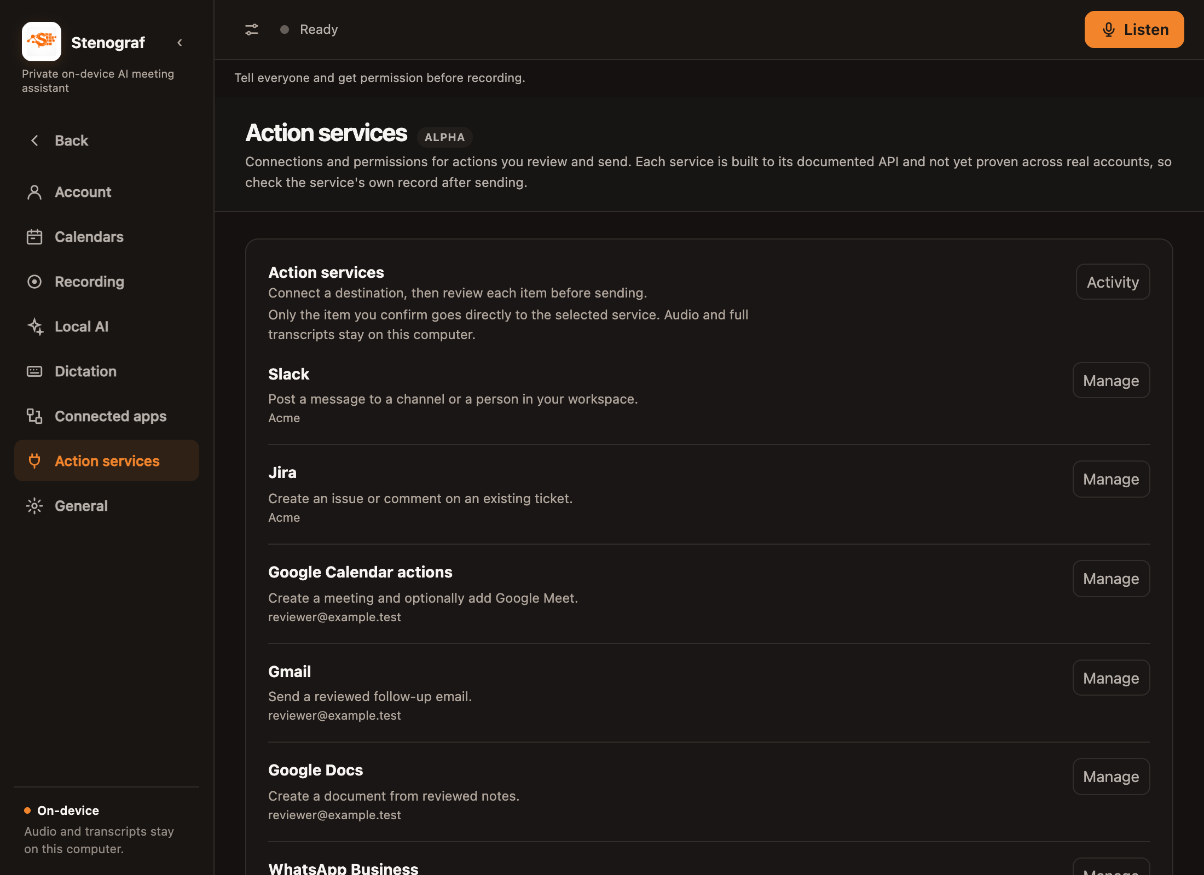Click Acme workspace name under Jira

(x=284, y=518)
